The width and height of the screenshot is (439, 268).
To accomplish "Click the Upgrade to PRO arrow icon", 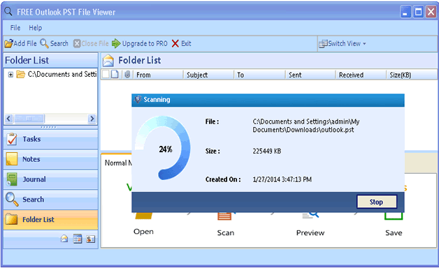I will (x=116, y=43).
